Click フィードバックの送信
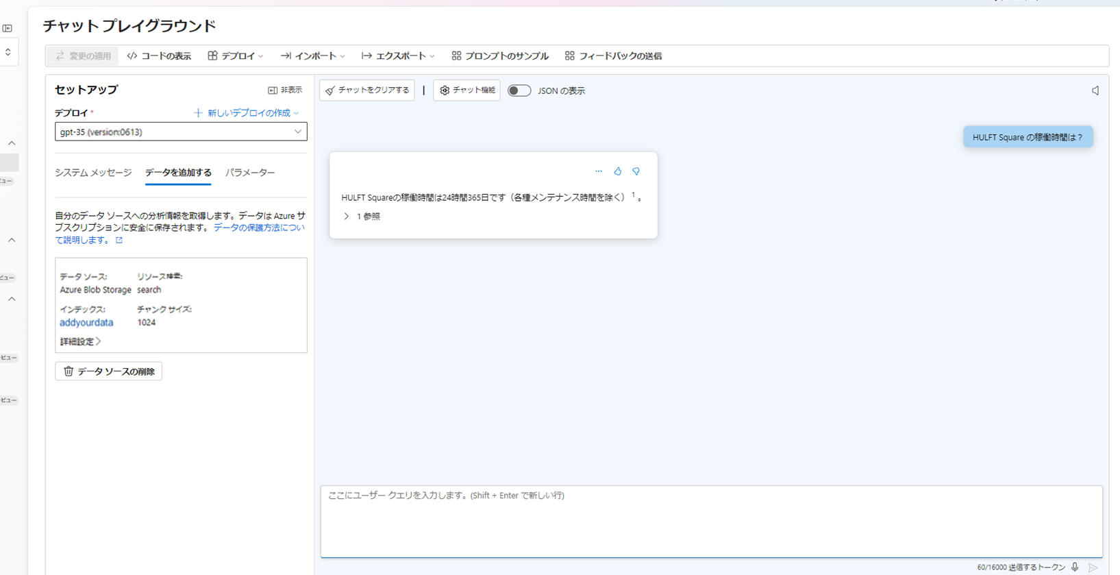This screenshot has height=575, width=1120. tap(613, 56)
